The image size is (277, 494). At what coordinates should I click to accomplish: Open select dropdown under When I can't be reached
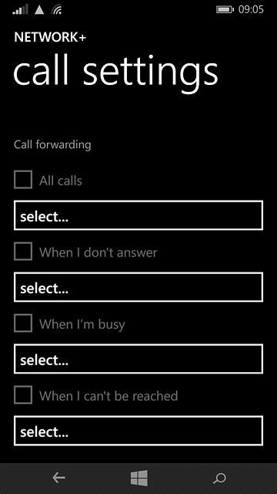[138, 431]
